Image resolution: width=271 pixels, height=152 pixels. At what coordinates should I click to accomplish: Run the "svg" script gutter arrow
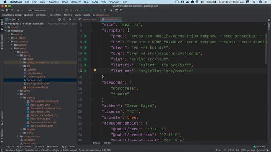pyautogui.click(x=86, y=54)
